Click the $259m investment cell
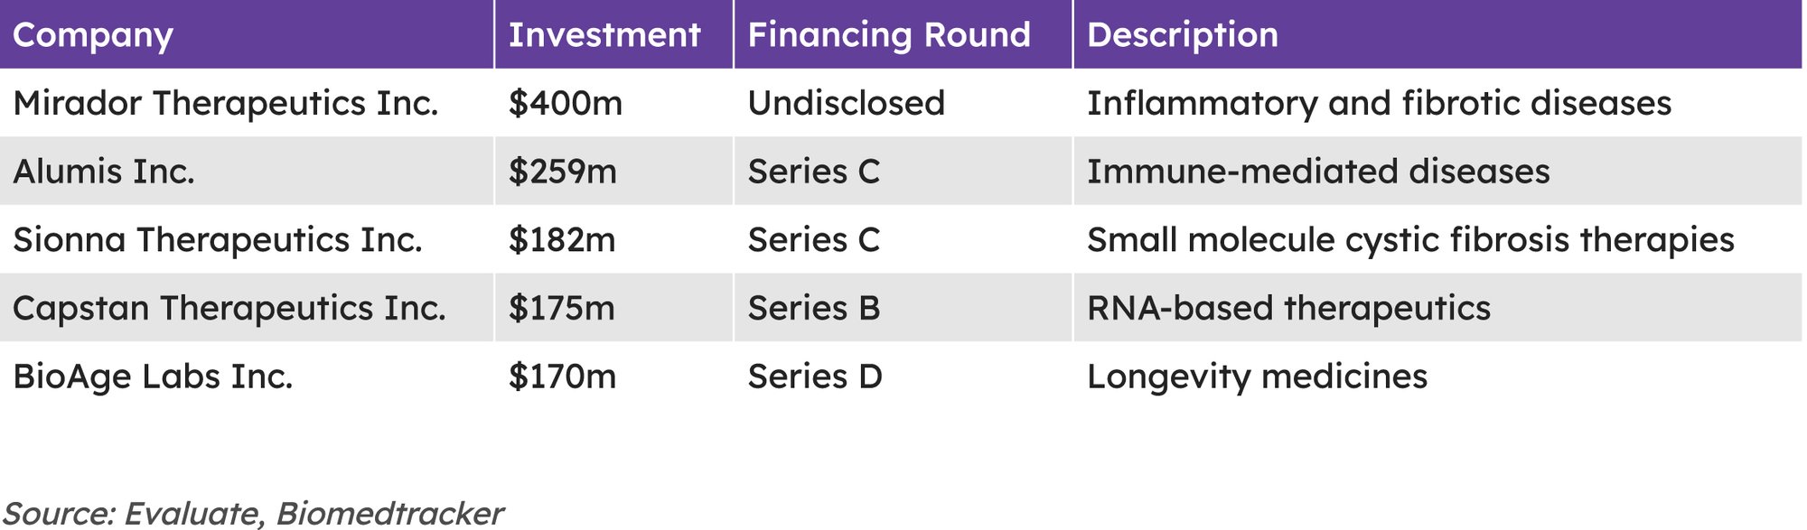 click(x=563, y=172)
